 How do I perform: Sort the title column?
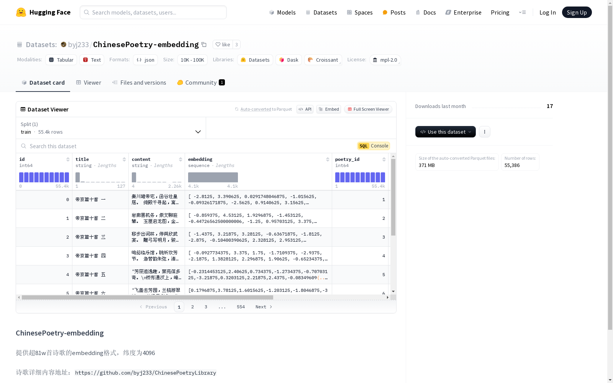(124, 159)
